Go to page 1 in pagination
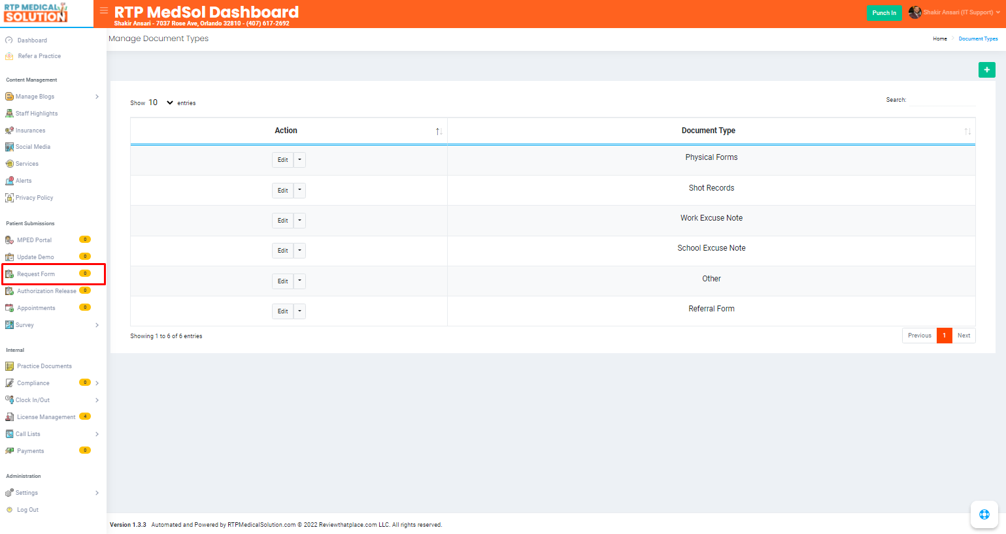This screenshot has height=534, width=1006. point(944,336)
